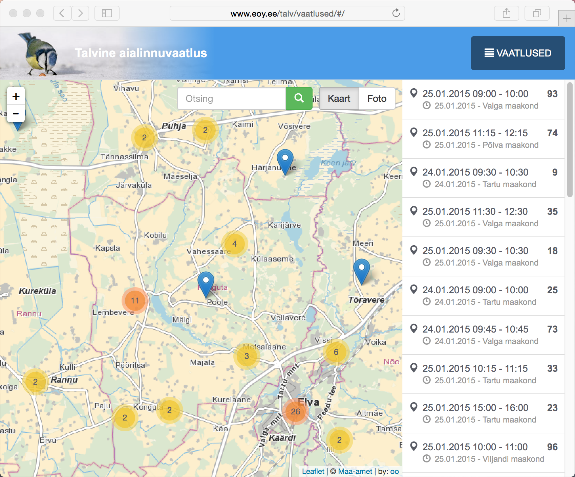Switch map to Kaart view
The image size is (575, 477).
tap(339, 98)
